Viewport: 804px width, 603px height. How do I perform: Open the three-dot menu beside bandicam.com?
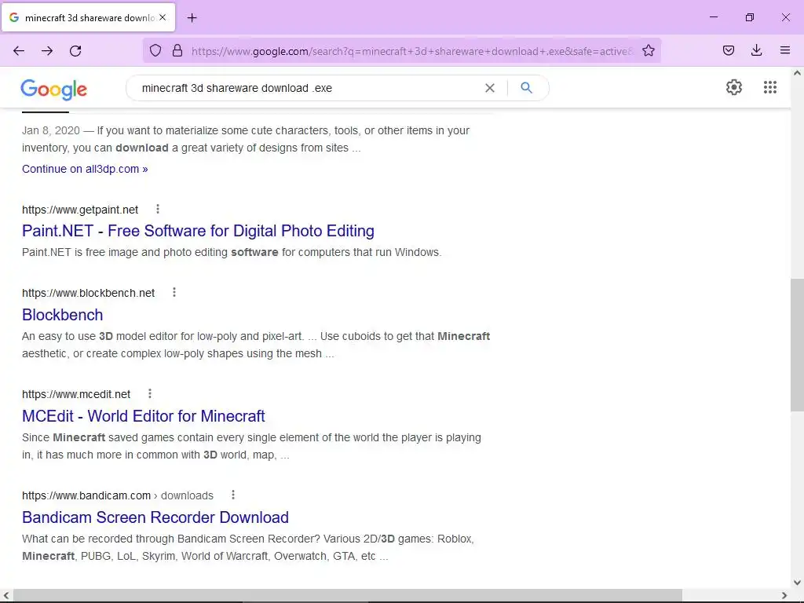point(233,495)
